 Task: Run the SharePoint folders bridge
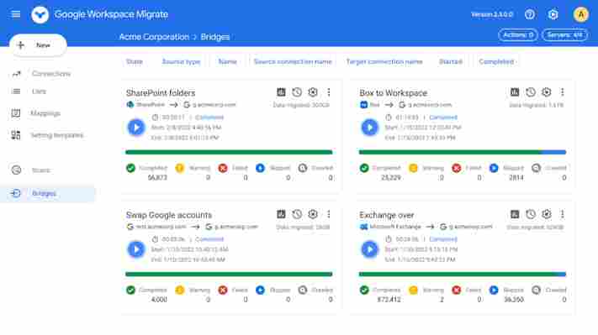click(136, 127)
